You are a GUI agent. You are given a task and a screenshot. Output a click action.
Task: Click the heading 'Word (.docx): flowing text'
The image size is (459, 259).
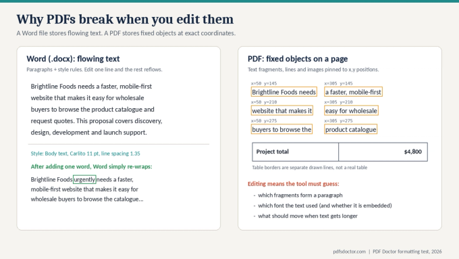click(73, 59)
